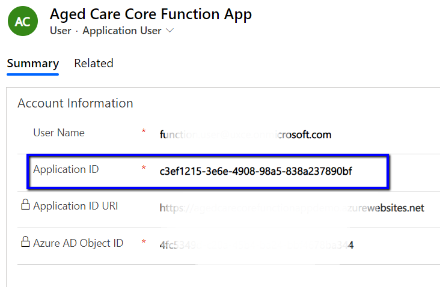Click the Application ID URI field label
The image size is (440, 287).
[x=75, y=206]
